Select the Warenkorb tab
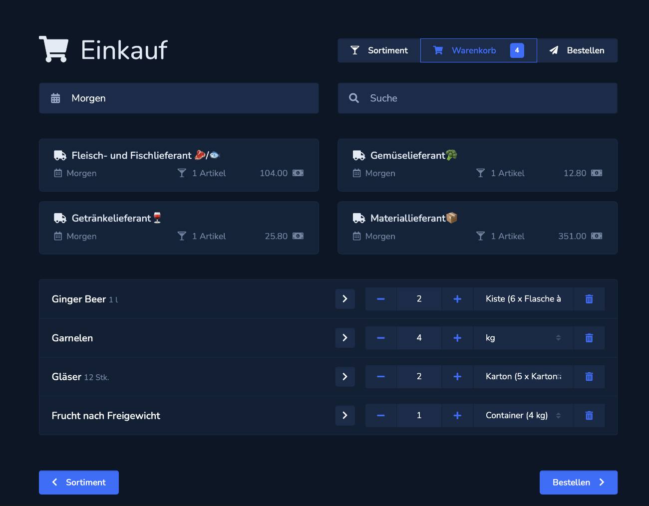 click(x=478, y=50)
